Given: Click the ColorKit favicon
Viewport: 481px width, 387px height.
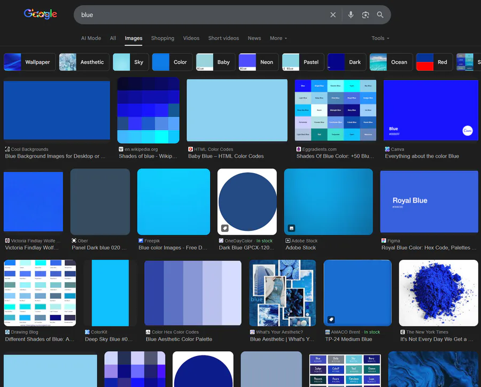Looking at the screenshot, I should 87,332.
